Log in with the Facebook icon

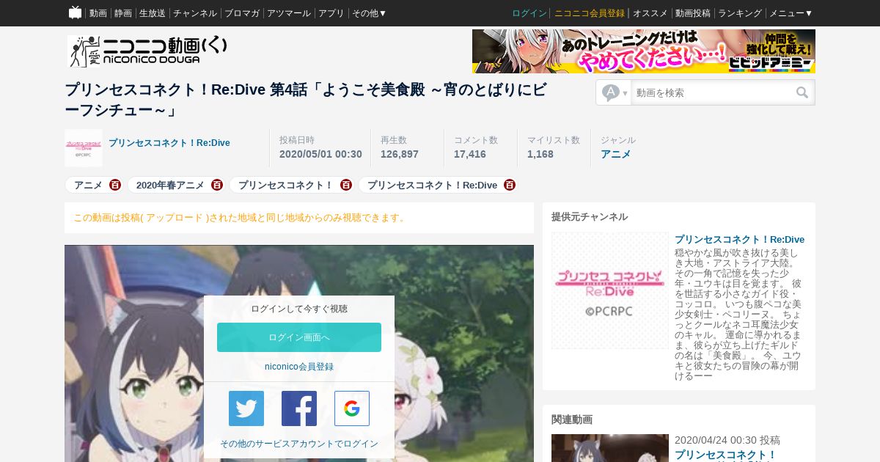(x=299, y=408)
